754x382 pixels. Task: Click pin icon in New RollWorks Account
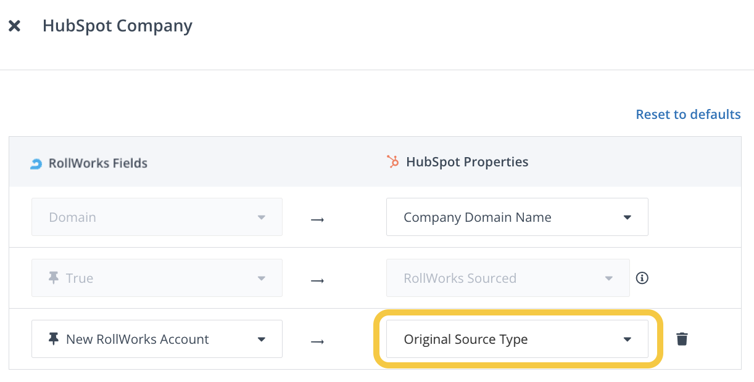[x=54, y=339]
